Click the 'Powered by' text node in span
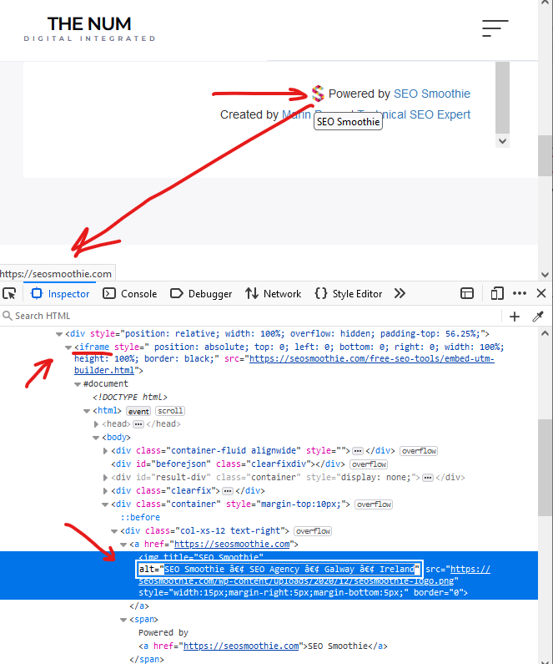The height and width of the screenshot is (664, 553). coord(163,632)
